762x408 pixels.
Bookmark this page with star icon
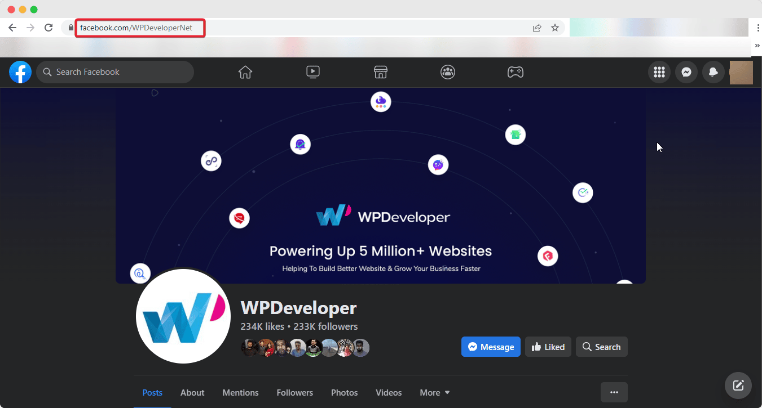(x=555, y=28)
